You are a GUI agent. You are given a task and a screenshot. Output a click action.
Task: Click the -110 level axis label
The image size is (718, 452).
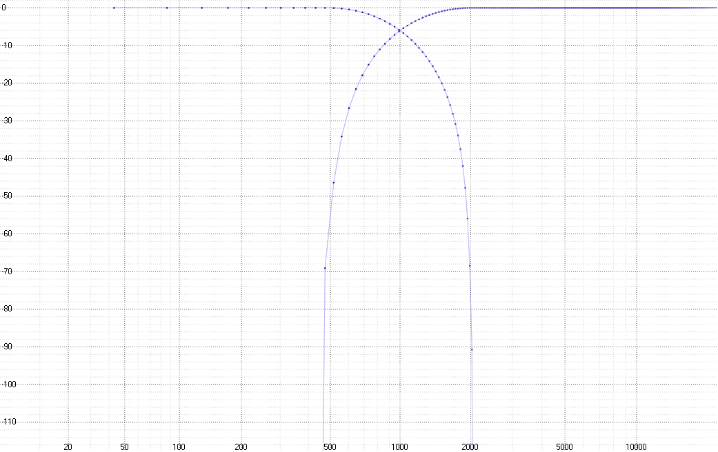coord(8,422)
